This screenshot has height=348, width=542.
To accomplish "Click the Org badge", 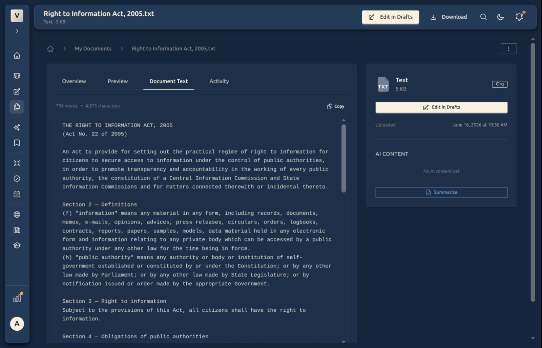I will (500, 84).
